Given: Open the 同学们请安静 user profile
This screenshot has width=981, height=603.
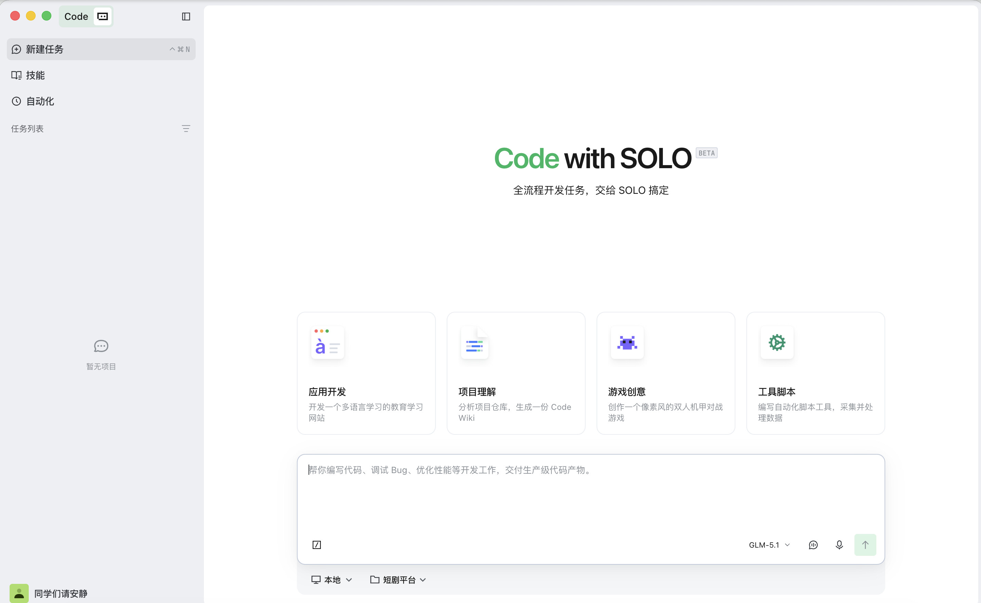Looking at the screenshot, I should pyautogui.click(x=49, y=593).
